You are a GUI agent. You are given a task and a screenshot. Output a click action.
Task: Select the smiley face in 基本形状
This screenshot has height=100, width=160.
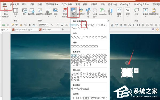coord(90,61)
